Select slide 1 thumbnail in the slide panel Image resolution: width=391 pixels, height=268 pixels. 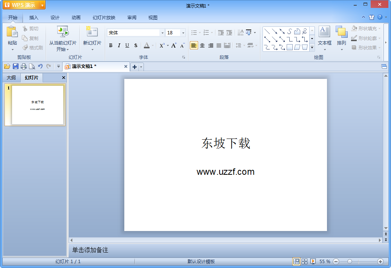pyautogui.click(x=36, y=105)
